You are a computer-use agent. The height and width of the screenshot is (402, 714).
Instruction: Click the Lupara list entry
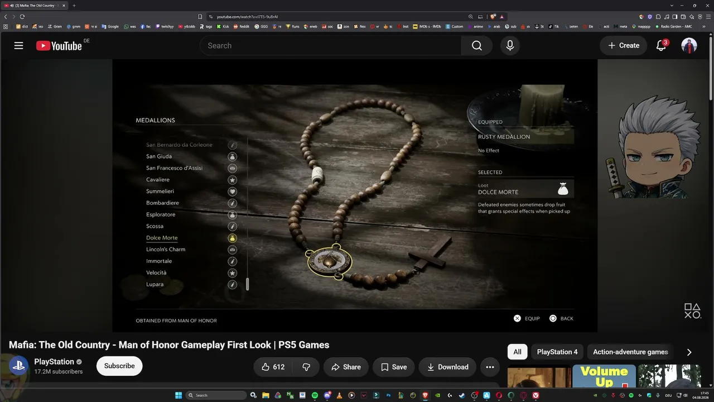coord(155,284)
